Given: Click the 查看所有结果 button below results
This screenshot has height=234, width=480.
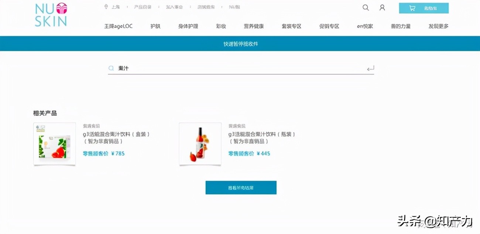Looking at the screenshot, I should [x=241, y=187].
